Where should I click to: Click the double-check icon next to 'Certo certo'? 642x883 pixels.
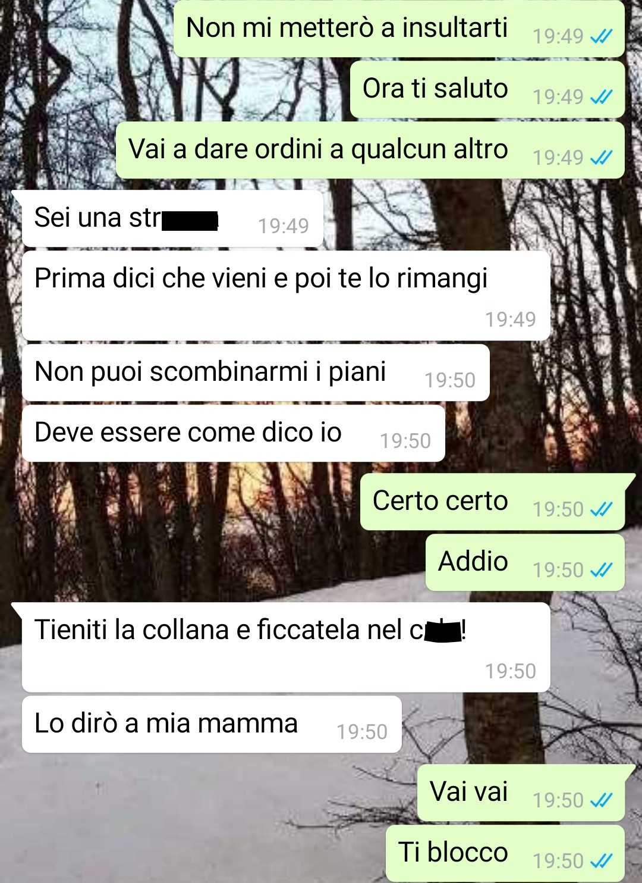pyautogui.click(x=601, y=509)
